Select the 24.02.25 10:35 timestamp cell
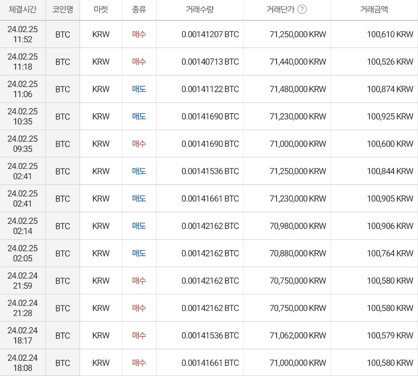This screenshot has height=376, width=418. pos(23,116)
